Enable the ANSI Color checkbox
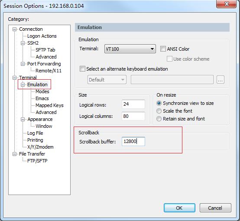The width and height of the screenshot is (240, 221). (x=163, y=49)
